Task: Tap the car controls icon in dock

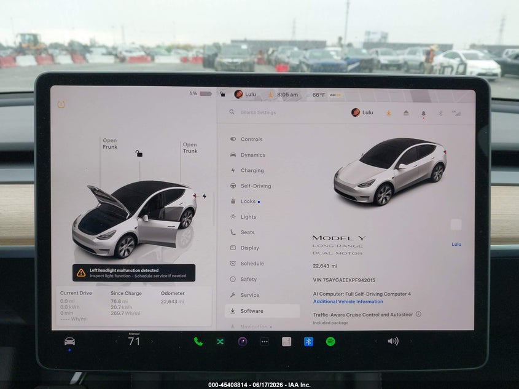Action: (69, 341)
